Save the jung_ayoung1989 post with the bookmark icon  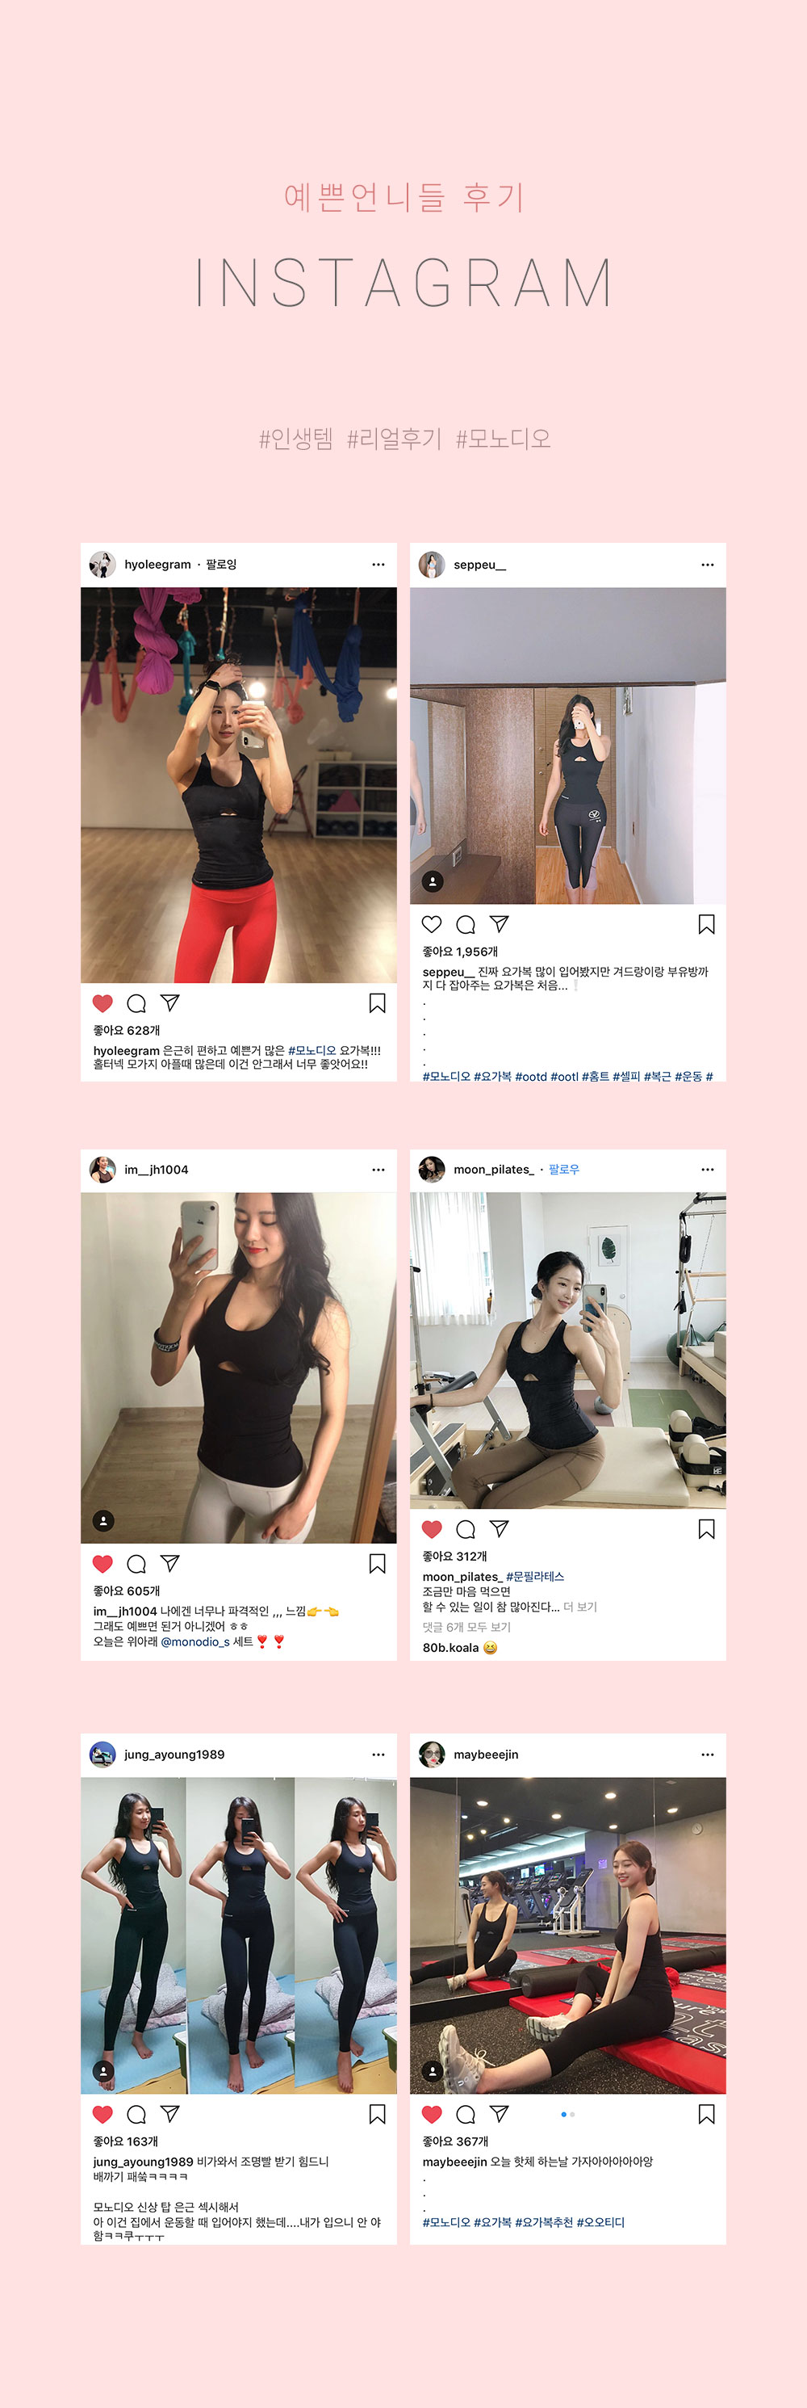(x=378, y=2115)
